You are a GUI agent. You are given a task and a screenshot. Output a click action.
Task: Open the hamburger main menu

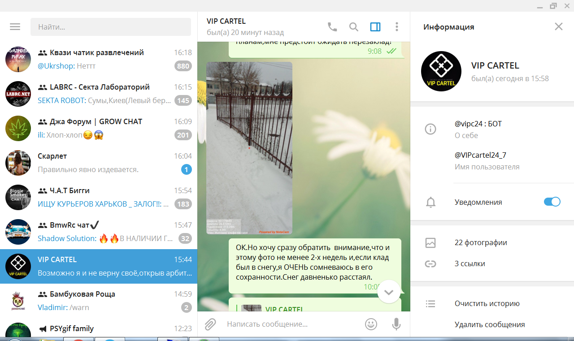15,27
